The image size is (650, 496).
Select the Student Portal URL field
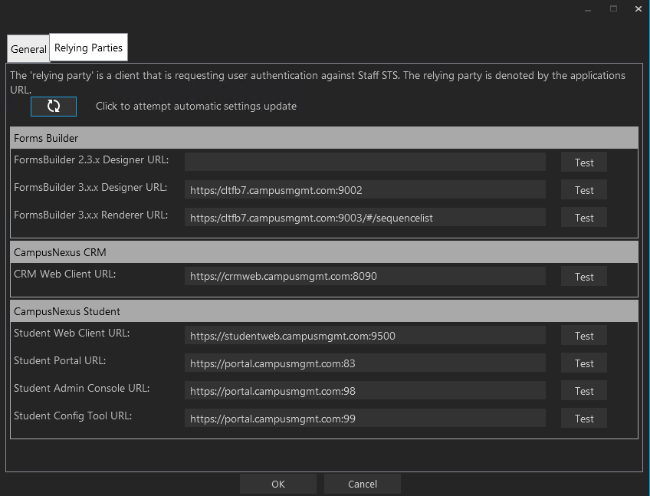tap(365, 363)
